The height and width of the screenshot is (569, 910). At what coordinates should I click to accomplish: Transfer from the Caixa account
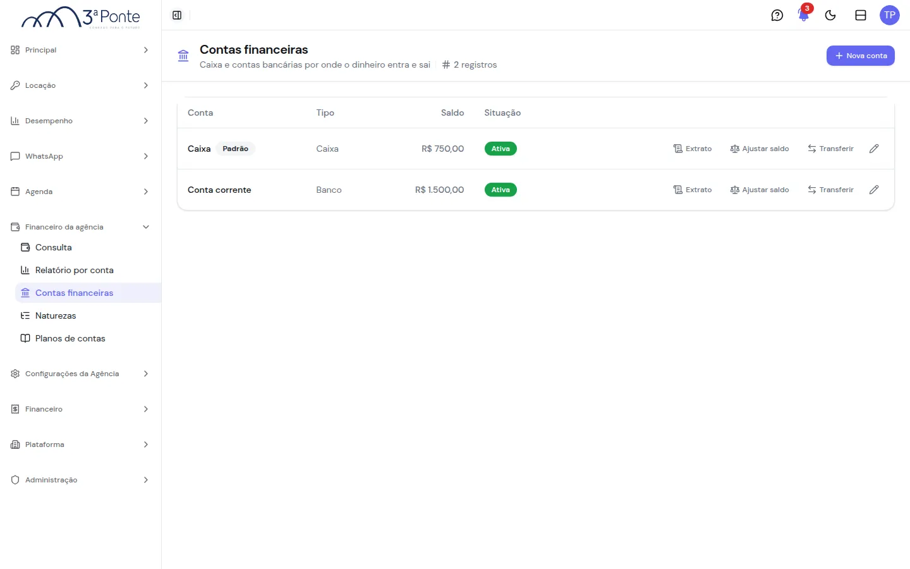[x=830, y=149]
